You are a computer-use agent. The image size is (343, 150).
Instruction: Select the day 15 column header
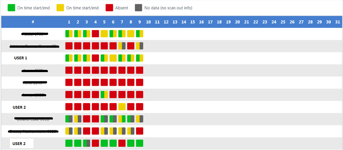tap(193, 22)
